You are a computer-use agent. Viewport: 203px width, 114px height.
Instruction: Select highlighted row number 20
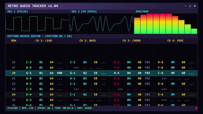coord(14,73)
